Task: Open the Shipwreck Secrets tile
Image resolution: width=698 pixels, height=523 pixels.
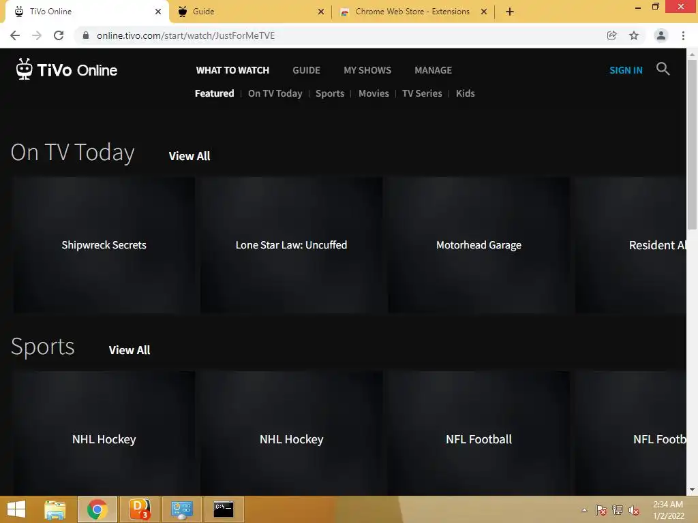Action: click(x=104, y=245)
